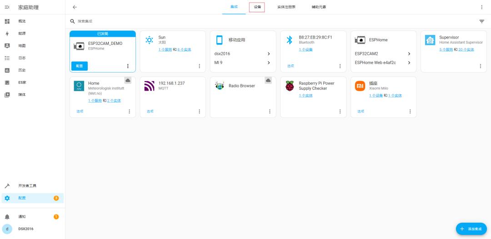The height and width of the screenshot is (239, 491).
Task: Open Supervisor 20个实体 link
Action: [x=466, y=50]
